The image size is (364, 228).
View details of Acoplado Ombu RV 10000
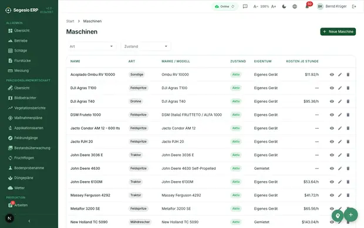[332, 75]
